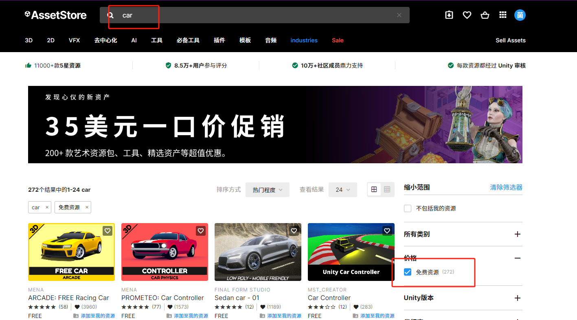Open the '模板' menu
This screenshot has height=320, width=577.
pyautogui.click(x=245, y=40)
